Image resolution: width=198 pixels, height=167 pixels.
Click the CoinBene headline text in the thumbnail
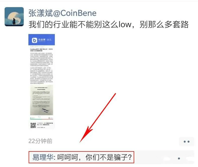[41, 50]
